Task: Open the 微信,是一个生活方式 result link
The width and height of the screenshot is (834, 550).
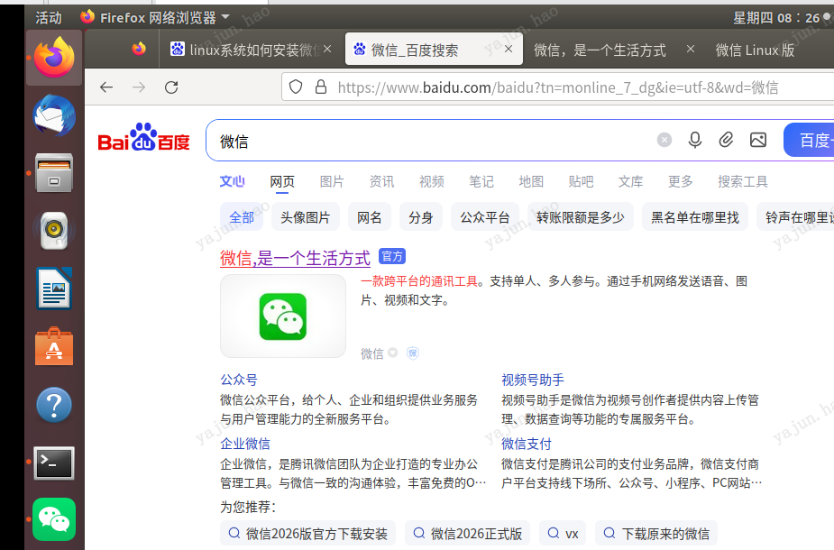Action: pos(295,259)
